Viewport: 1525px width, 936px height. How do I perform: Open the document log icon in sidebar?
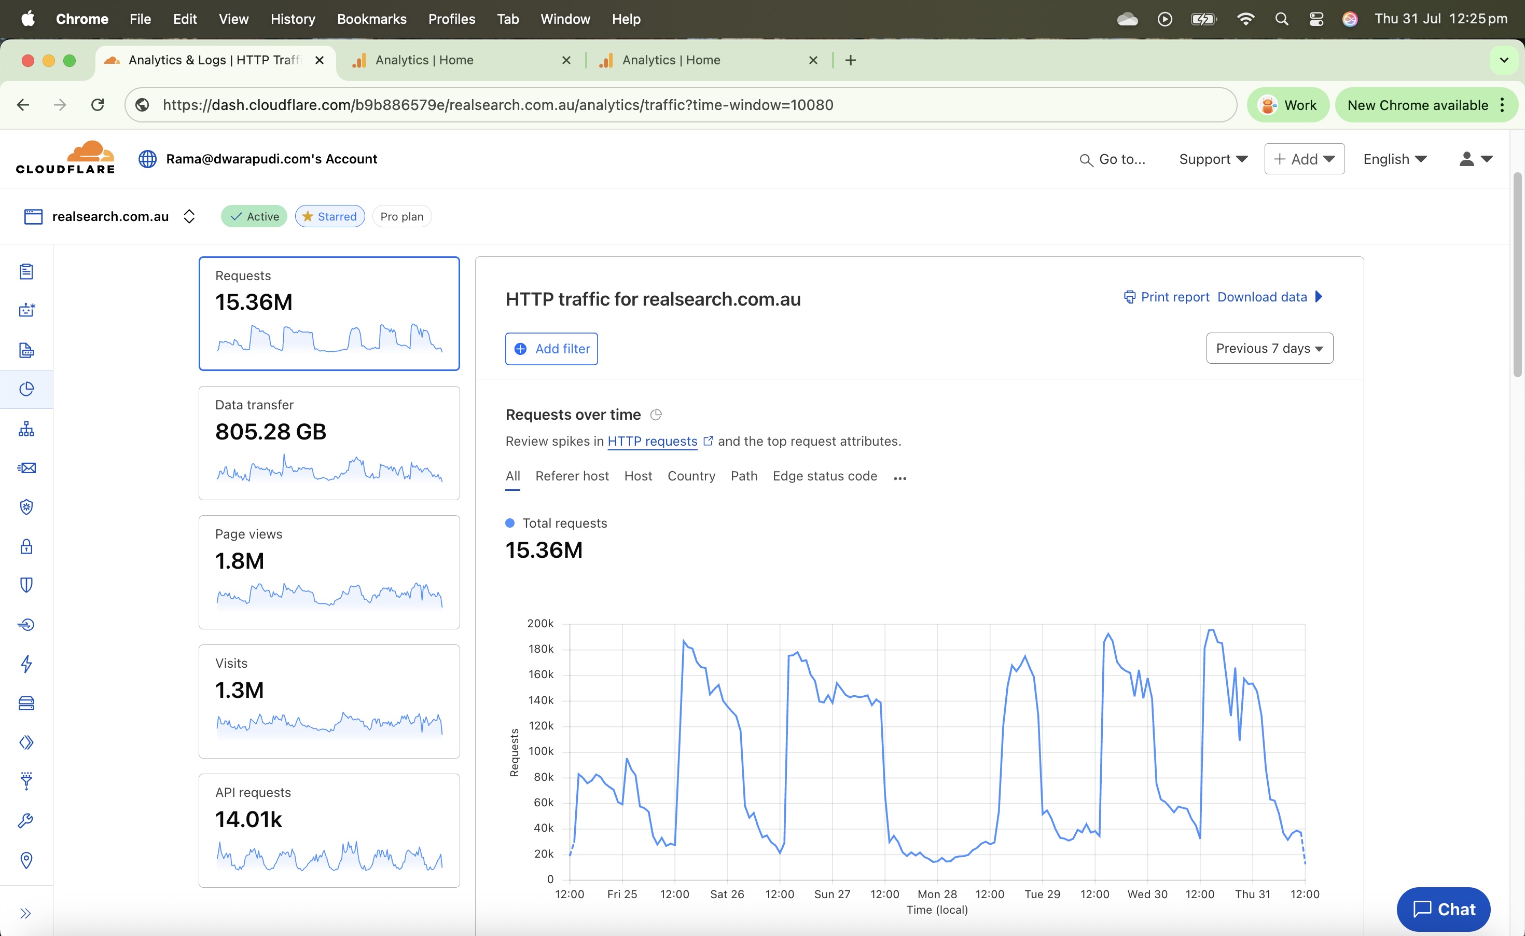coord(26,350)
